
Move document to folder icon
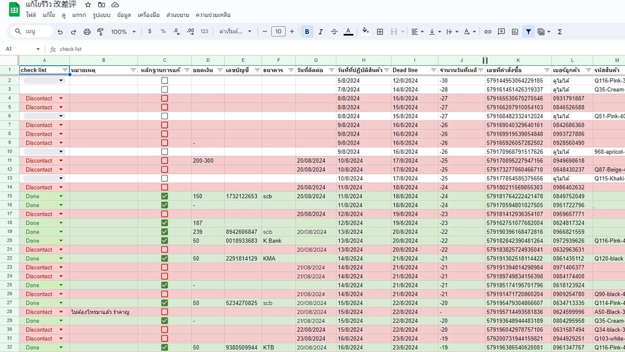point(102,5)
